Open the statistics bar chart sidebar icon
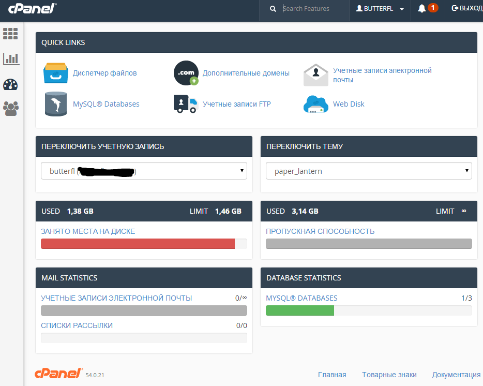Screen dimensions: 483x386 click(x=11, y=58)
